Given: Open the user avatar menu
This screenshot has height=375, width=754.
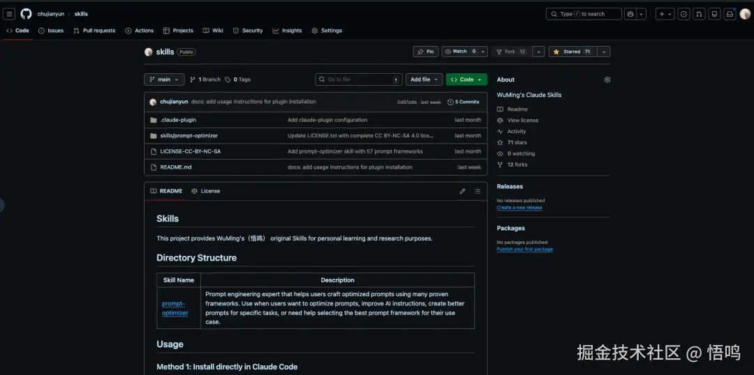Looking at the screenshot, I should (745, 14).
